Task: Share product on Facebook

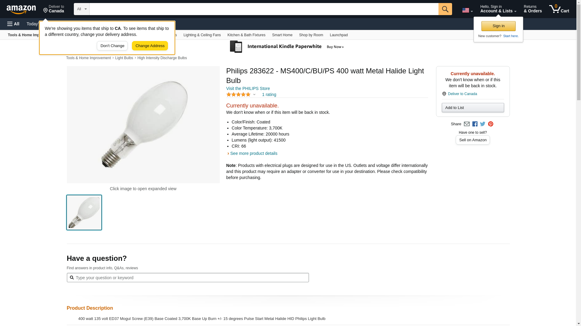Action: (x=475, y=124)
